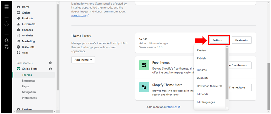
Task: Select Download theme file option
Action: pyautogui.click(x=210, y=86)
